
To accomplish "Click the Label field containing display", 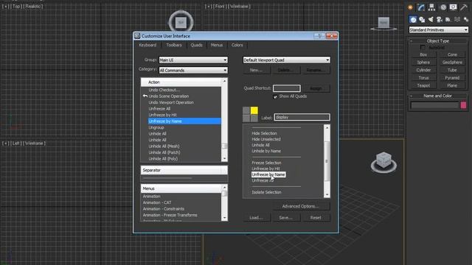I will point(302,117).
